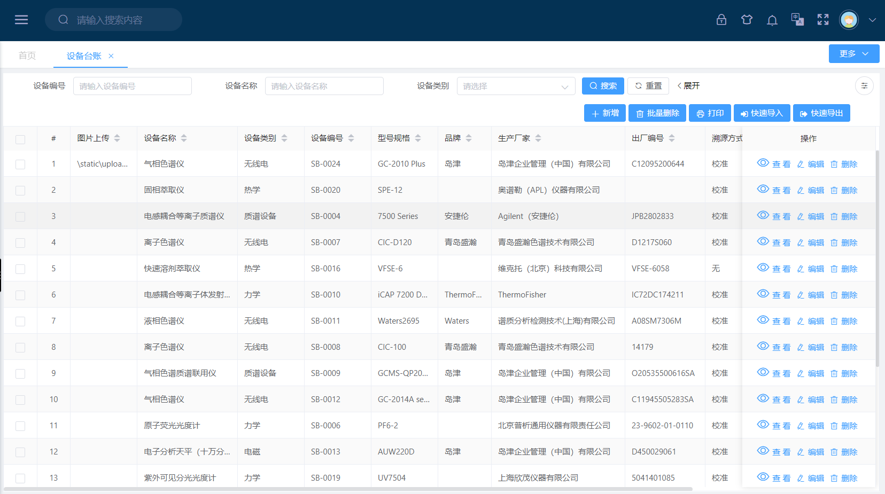Open notifications bell
Image resolution: width=885 pixels, height=494 pixels.
[x=772, y=20]
